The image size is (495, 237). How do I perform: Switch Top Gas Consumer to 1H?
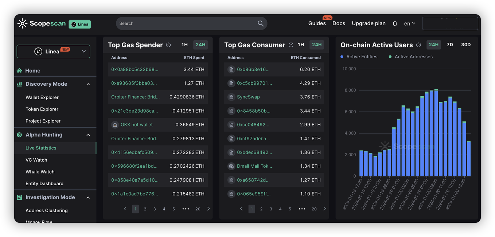pyautogui.click(x=301, y=45)
